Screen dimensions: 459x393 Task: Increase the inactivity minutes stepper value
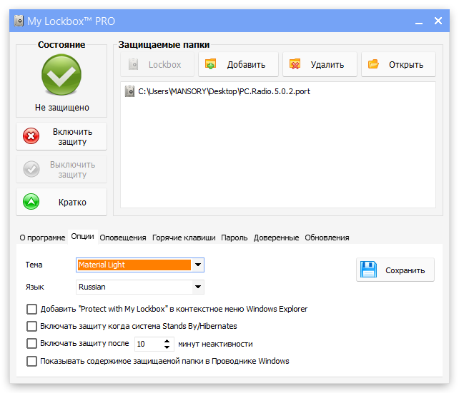click(167, 340)
